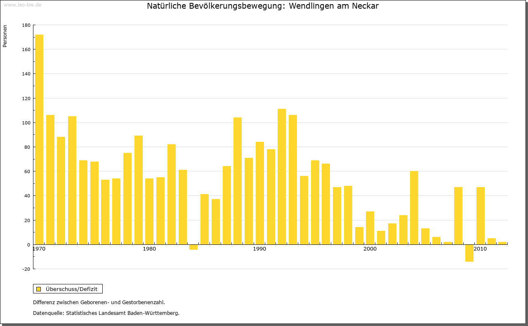Click the 1990 x-axis year label
528x326 pixels.
259,249
